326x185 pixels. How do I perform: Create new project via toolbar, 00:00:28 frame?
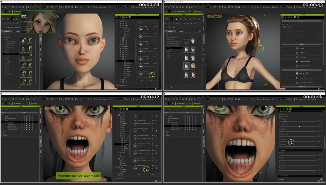(3, 7)
